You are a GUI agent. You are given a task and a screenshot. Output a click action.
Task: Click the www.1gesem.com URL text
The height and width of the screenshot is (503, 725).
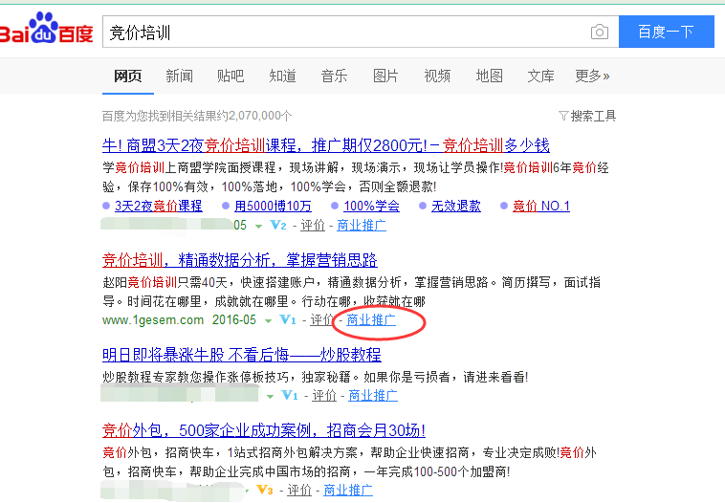pyautogui.click(x=153, y=320)
